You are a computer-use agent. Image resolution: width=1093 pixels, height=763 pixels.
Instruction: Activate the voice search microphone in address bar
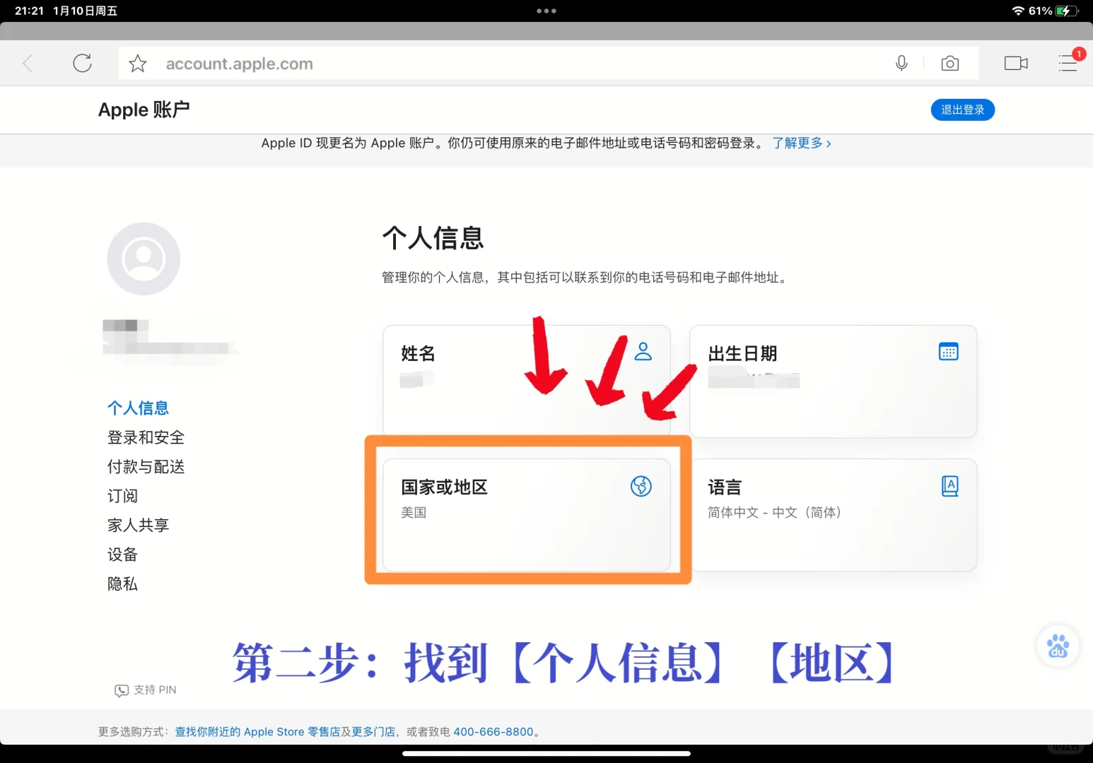tap(901, 63)
